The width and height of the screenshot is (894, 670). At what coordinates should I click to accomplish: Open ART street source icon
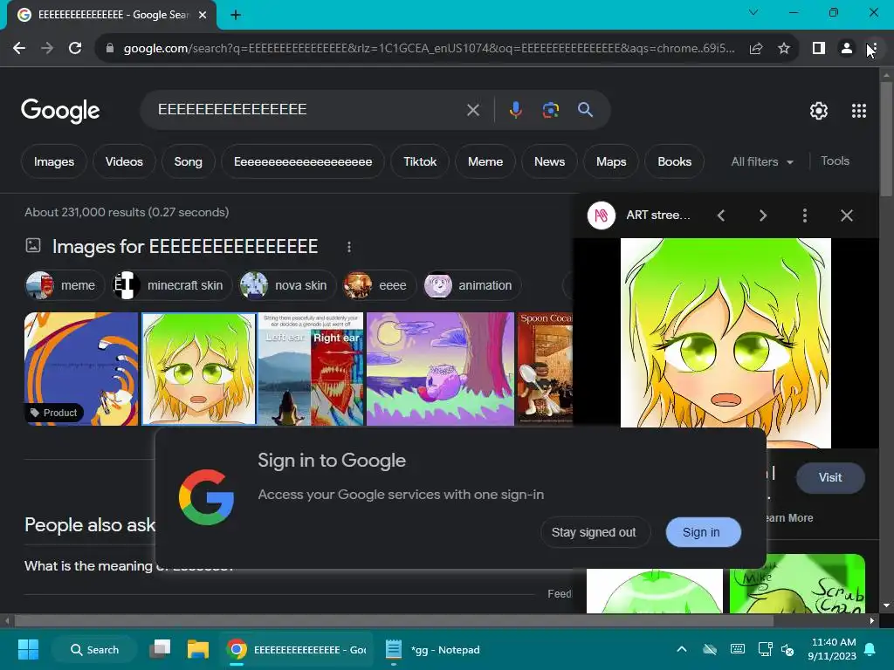point(601,215)
